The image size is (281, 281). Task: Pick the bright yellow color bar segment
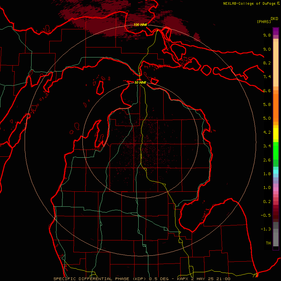pyautogui.click(x=276, y=134)
